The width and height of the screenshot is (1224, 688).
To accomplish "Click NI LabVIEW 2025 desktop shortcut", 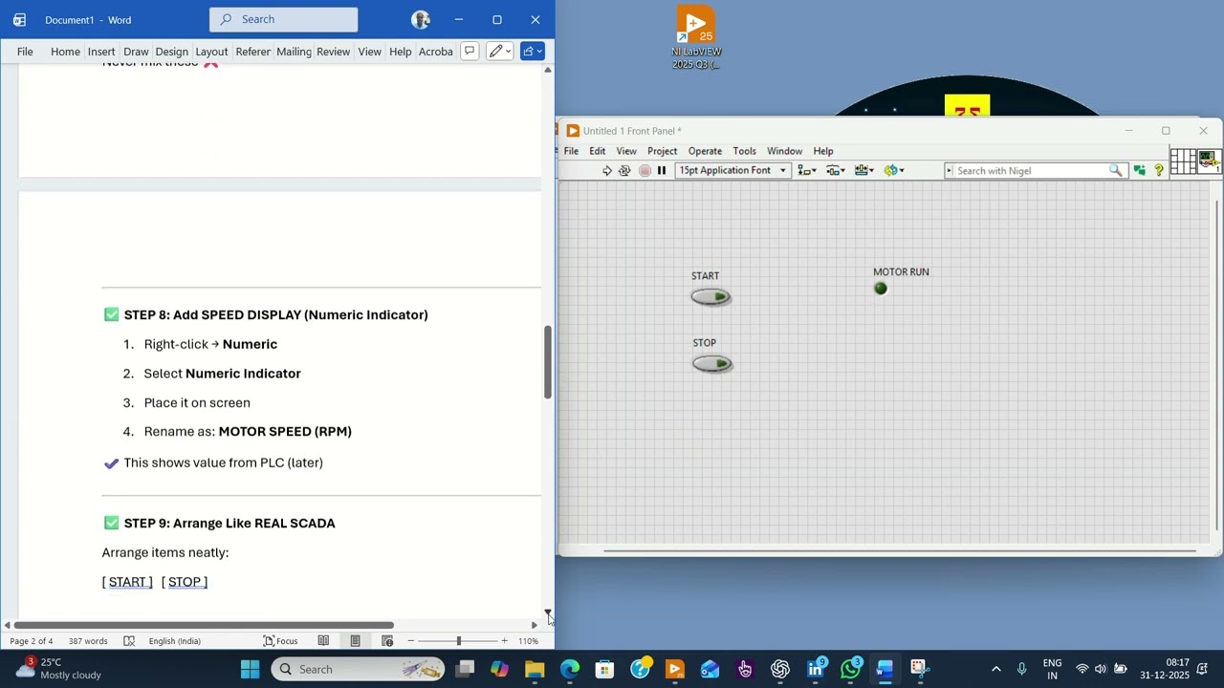I will pyautogui.click(x=696, y=38).
